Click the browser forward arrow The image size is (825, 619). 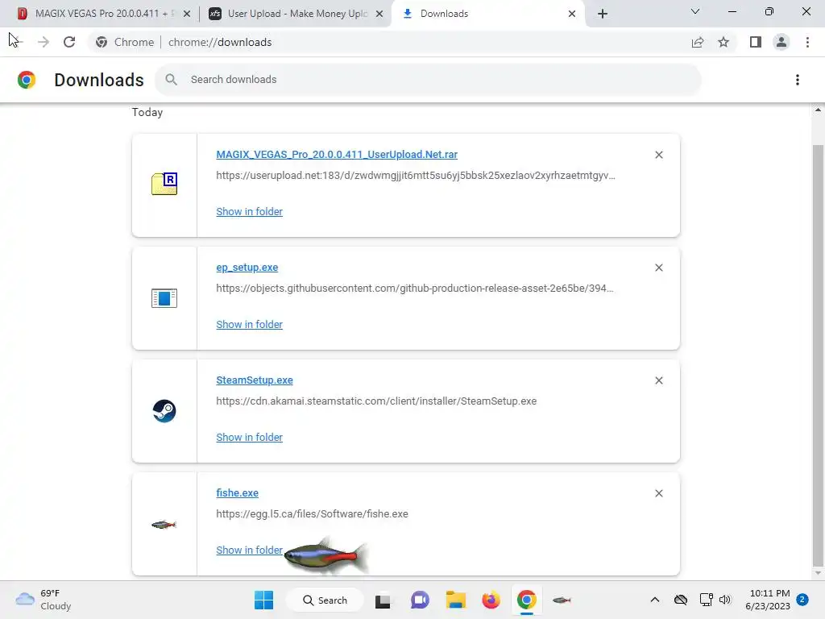click(x=44, y=42)
